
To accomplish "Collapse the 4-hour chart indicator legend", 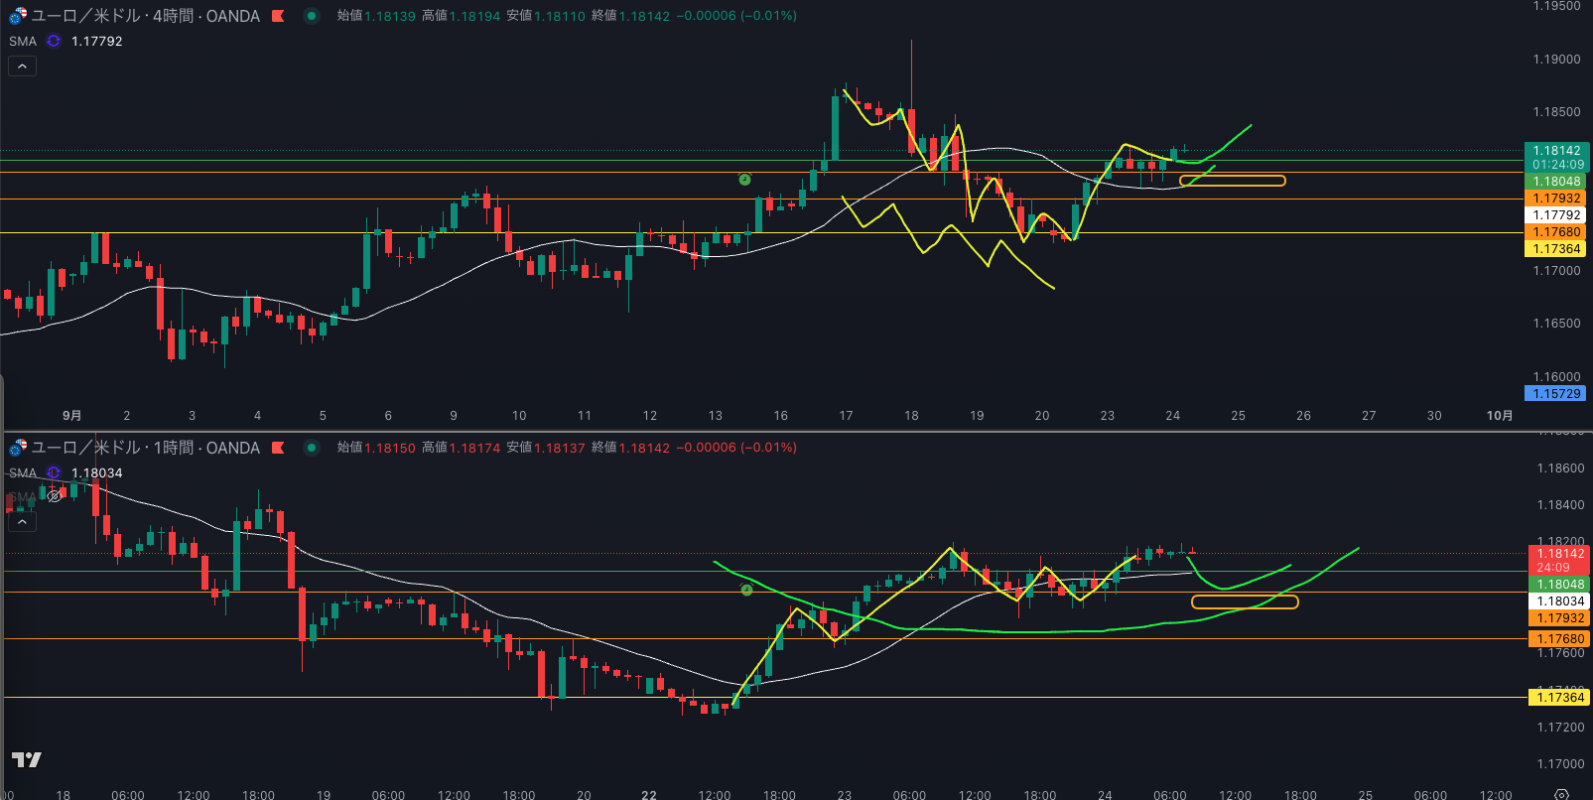I will (x=22, y=67).
